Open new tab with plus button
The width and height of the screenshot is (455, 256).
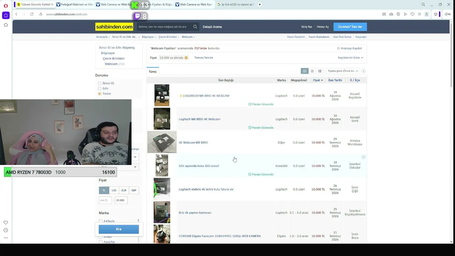(x=259, y=5)
